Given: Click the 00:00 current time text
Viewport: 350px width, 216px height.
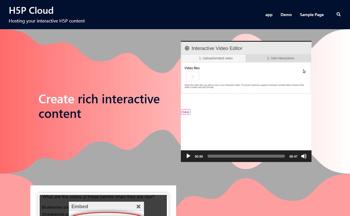Looking at the screenshot, I should point(199,156).
